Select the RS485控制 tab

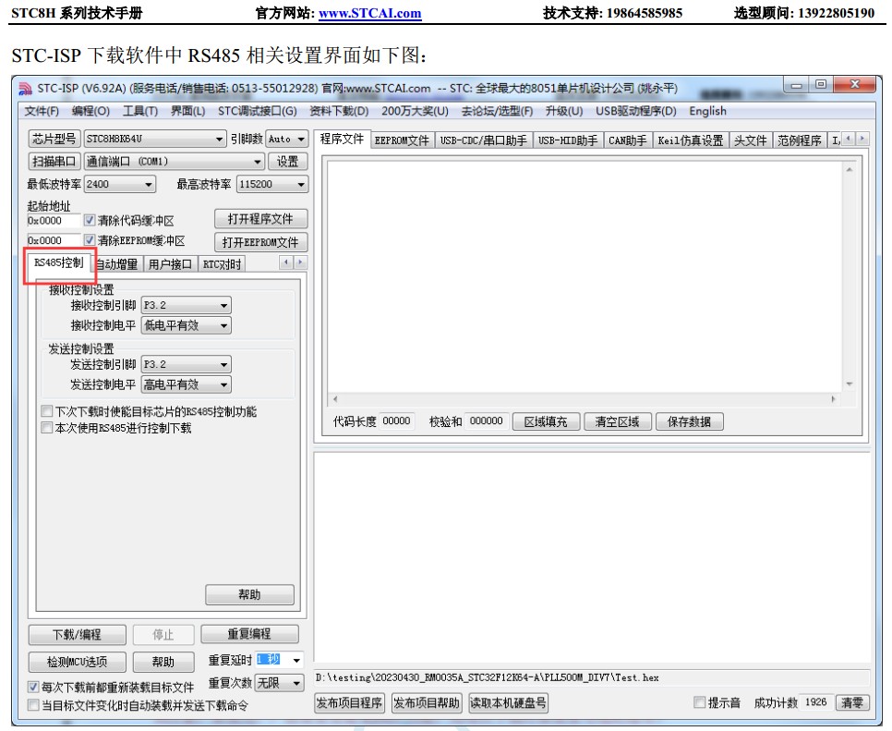point(58,262)
